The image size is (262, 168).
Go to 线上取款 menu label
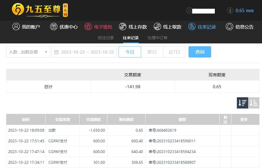click(172, 27)
